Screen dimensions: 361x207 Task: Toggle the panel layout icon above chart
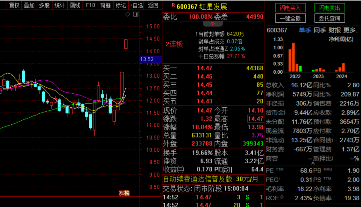coord(136,14)
